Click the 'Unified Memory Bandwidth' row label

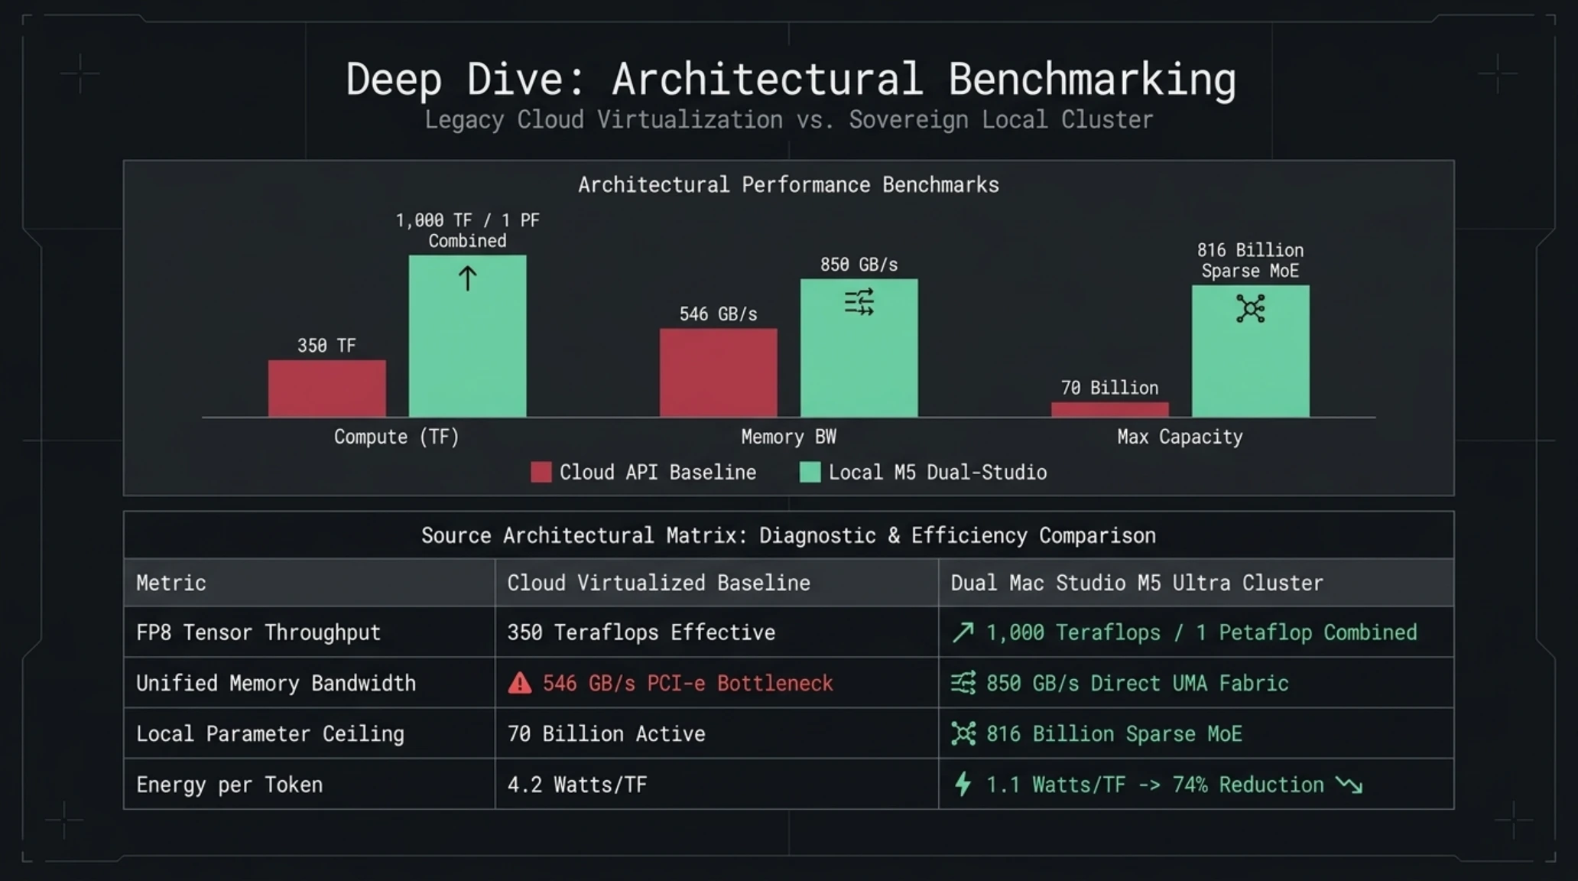[276, 683]
